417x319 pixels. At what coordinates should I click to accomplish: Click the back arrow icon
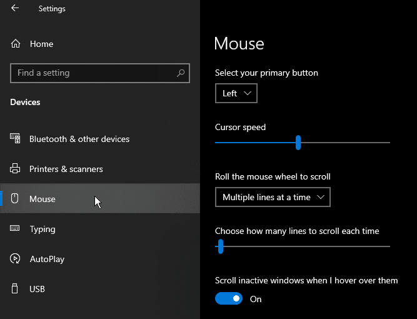(x=15, y=8)
